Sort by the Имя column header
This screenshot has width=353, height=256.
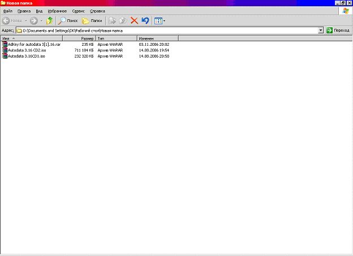coord(32,38)
